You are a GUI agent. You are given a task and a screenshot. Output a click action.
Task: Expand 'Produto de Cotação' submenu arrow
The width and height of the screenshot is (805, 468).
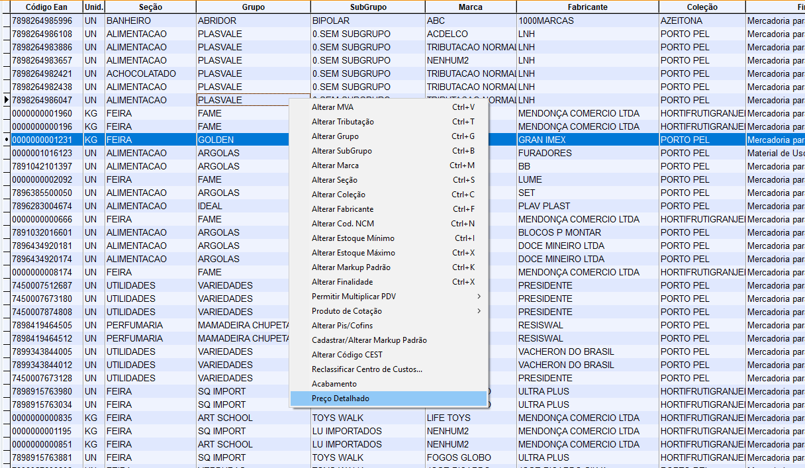(x=479, y=311)
